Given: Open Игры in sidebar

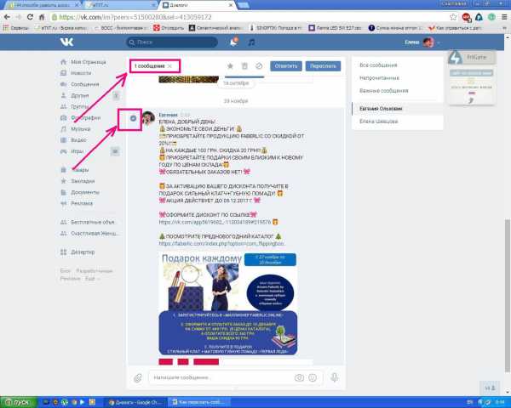Looking at the screenshot, I should 72,151.
